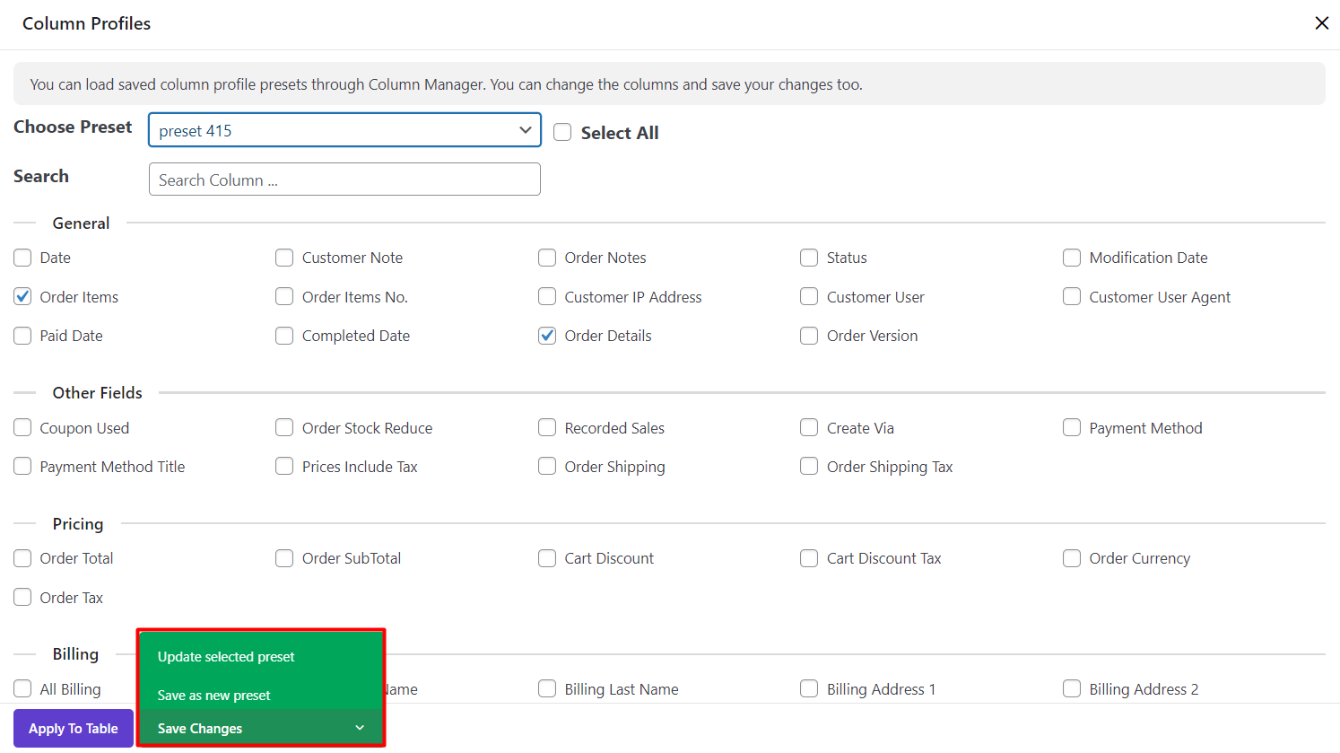Tick the Order Total checkbox
This screenshot has height=753, width=1340.
(x=22, y=558)
